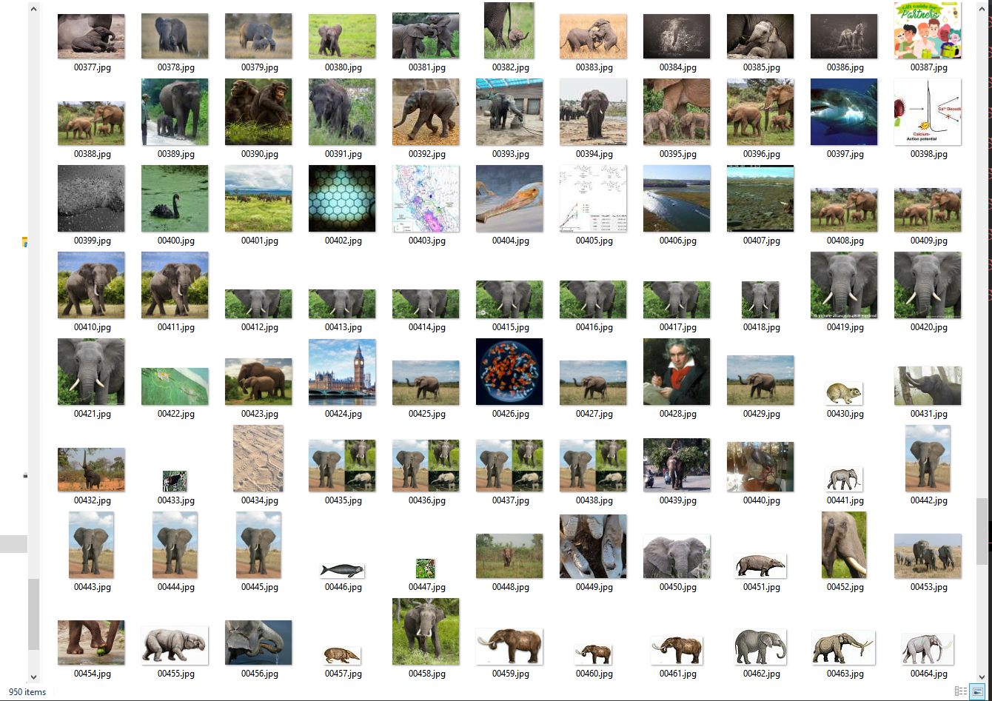Image resolution: width=992 pixels, height=701 pixels.
Task: Click the file name 00422.jpg
Action: click(x=176, y=414)
